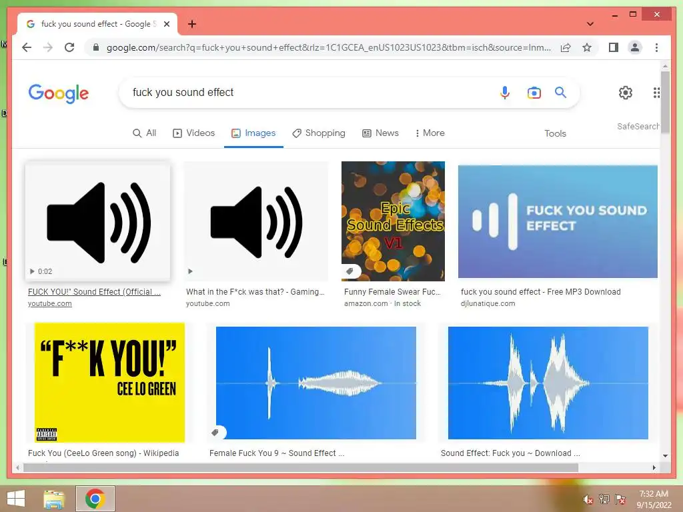Open the 'Sound Effect: Fuck you ~ Download' waveform
The height and width of the screenshot is (512, 683).
click(x=548, y=383)
